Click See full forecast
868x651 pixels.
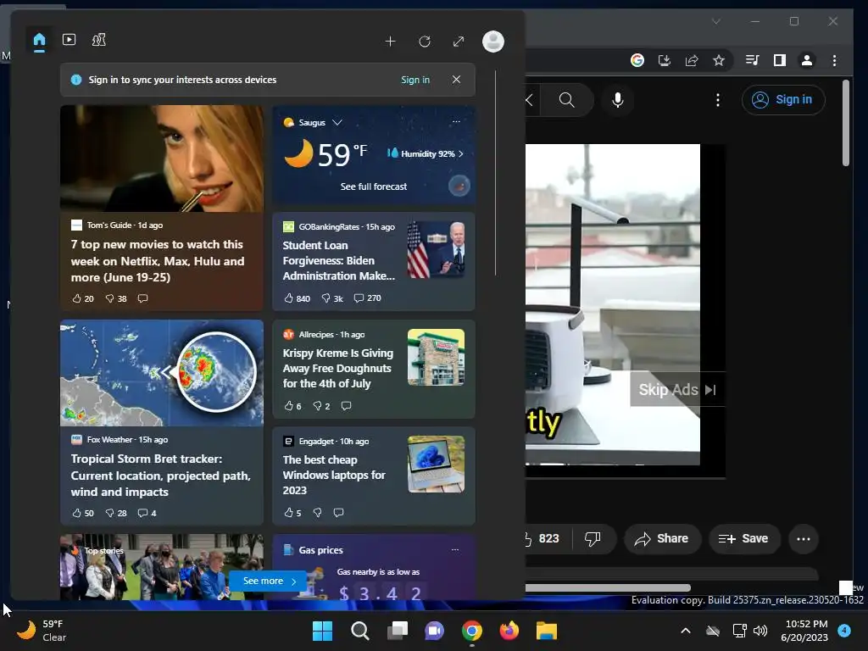374,186
